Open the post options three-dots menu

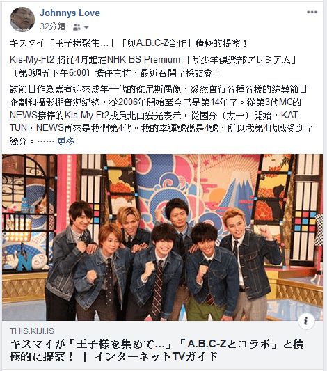point(312,13)
